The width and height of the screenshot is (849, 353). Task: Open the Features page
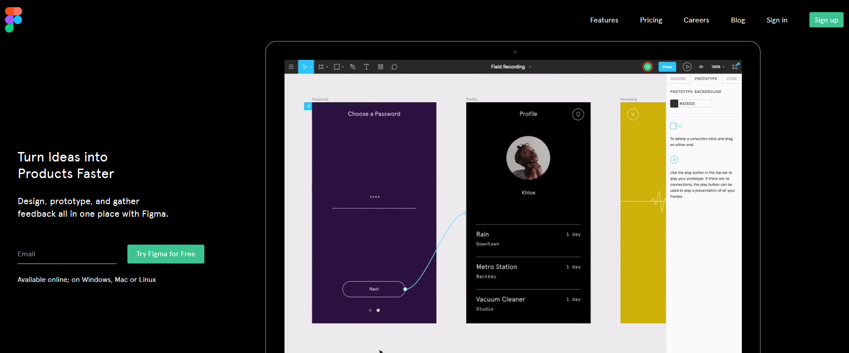(x=604, y=20)
